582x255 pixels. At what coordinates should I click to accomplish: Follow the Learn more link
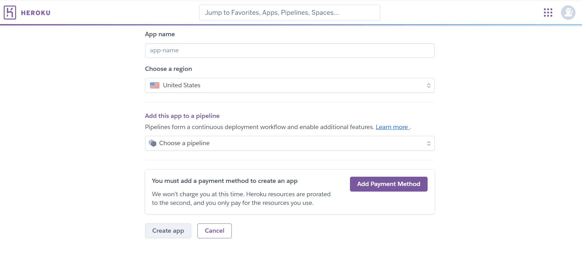point(392,127)
